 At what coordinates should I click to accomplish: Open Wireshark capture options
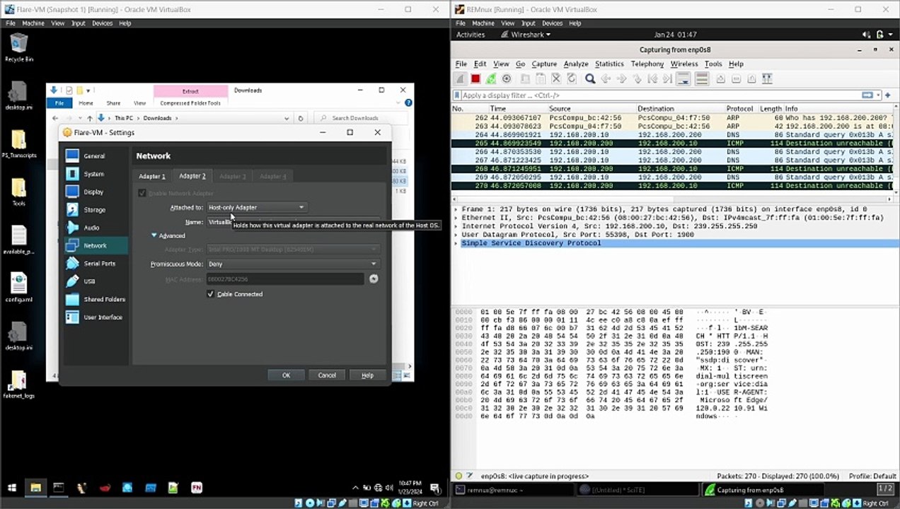(x=507, y=79)
